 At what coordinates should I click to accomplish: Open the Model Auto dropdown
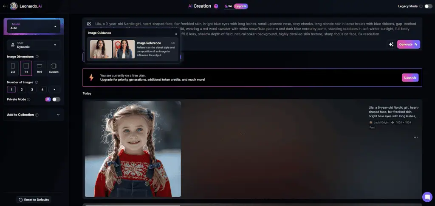point(34,26)
